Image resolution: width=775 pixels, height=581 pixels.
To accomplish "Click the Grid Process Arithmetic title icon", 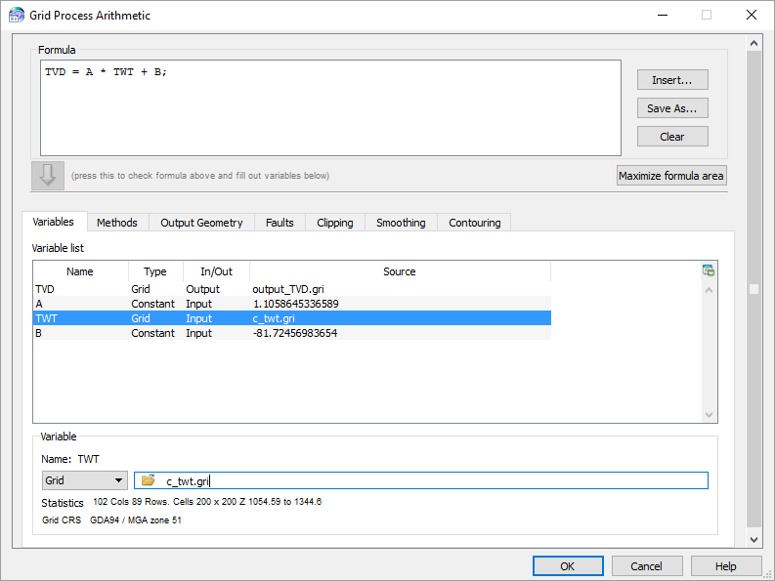I will tap(16, 16).
